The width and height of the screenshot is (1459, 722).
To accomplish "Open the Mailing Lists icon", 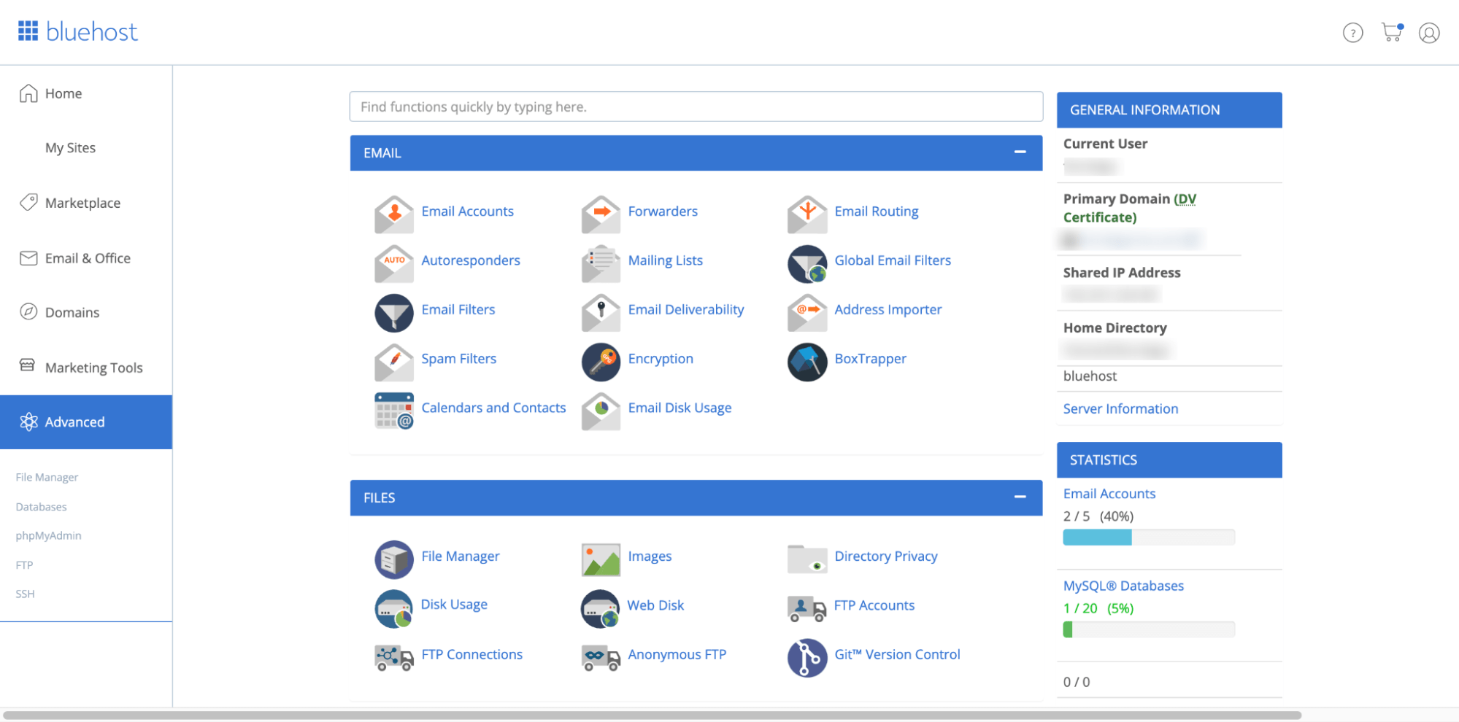I will click(601, 263).
